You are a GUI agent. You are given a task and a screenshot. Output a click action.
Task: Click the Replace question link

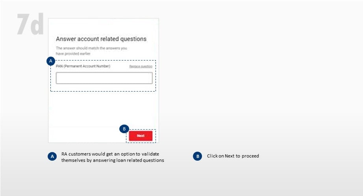(x=141, y=66)
